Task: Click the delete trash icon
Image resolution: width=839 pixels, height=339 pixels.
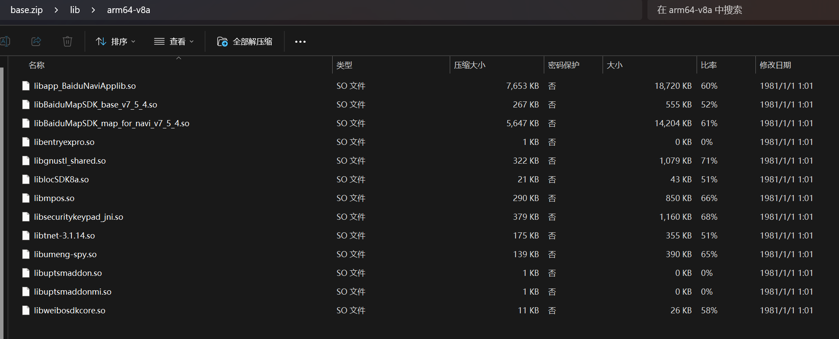Action: click(67, 41)
